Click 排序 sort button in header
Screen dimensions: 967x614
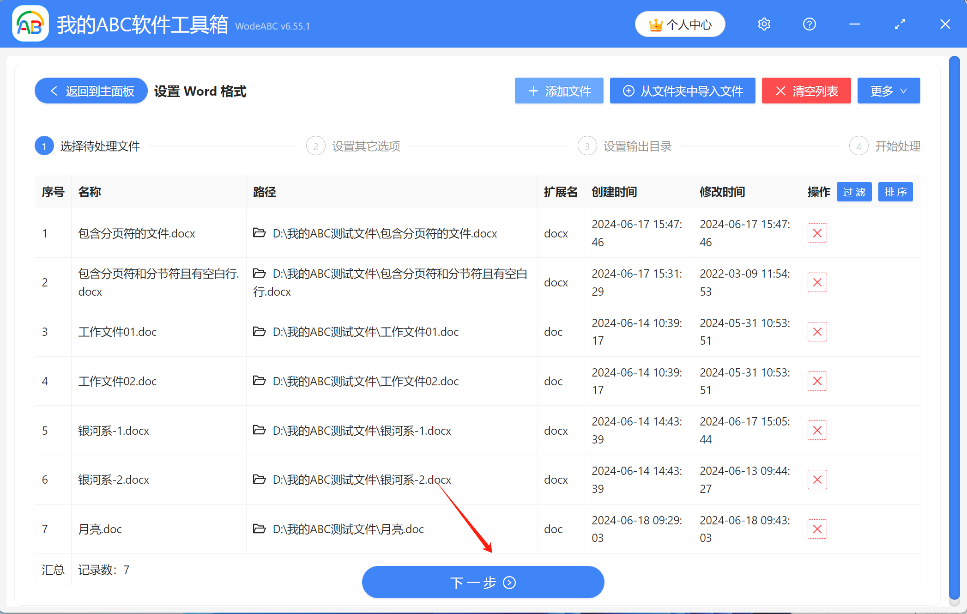point(895,192)
